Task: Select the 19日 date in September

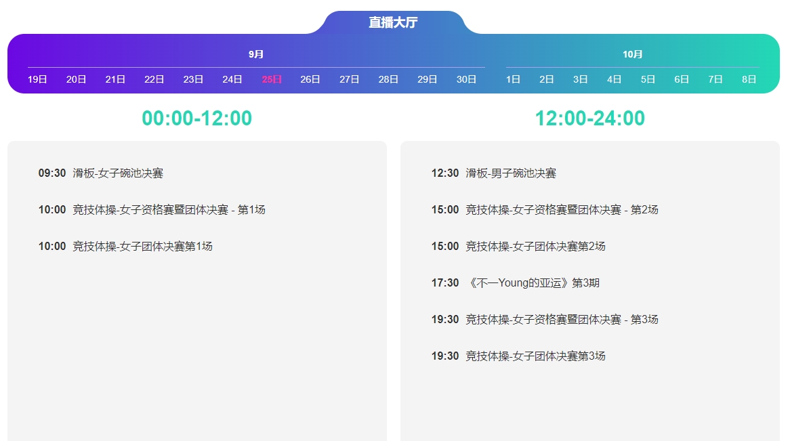Action: [x=37, y=79]
